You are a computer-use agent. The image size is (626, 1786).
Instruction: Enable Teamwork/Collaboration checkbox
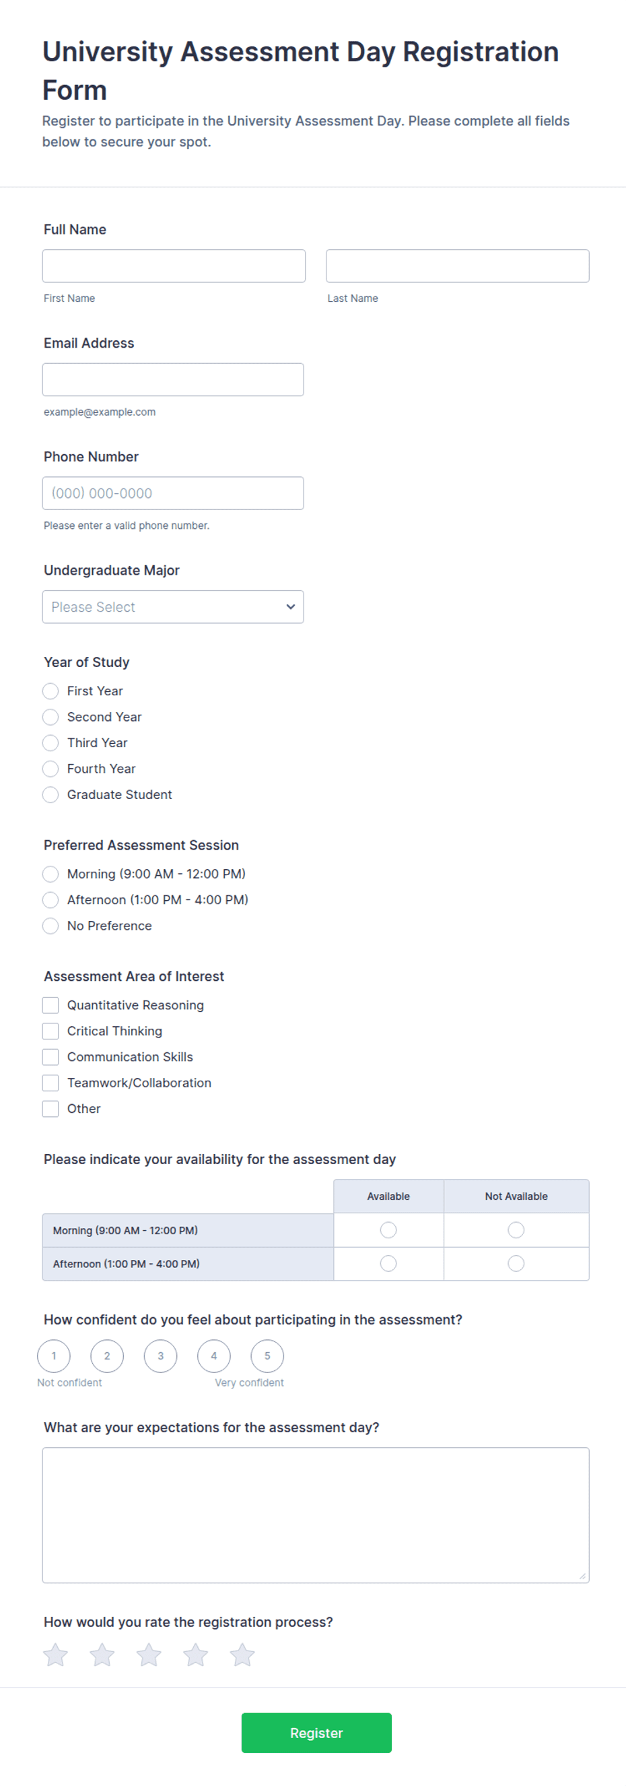pos(50,1082)
